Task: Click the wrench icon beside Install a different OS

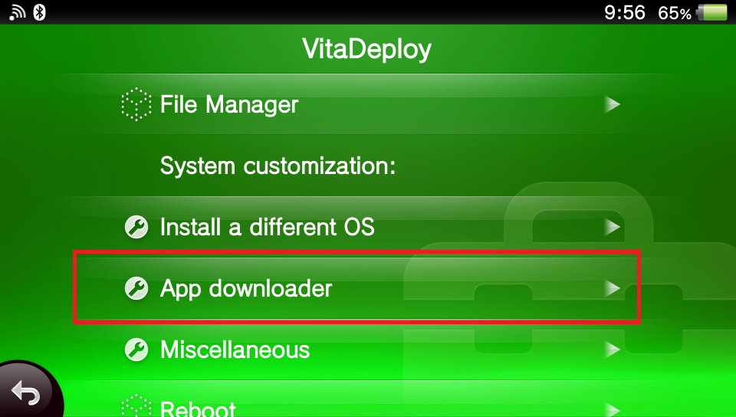Action: pyautogui.click(x=136, y=227)
